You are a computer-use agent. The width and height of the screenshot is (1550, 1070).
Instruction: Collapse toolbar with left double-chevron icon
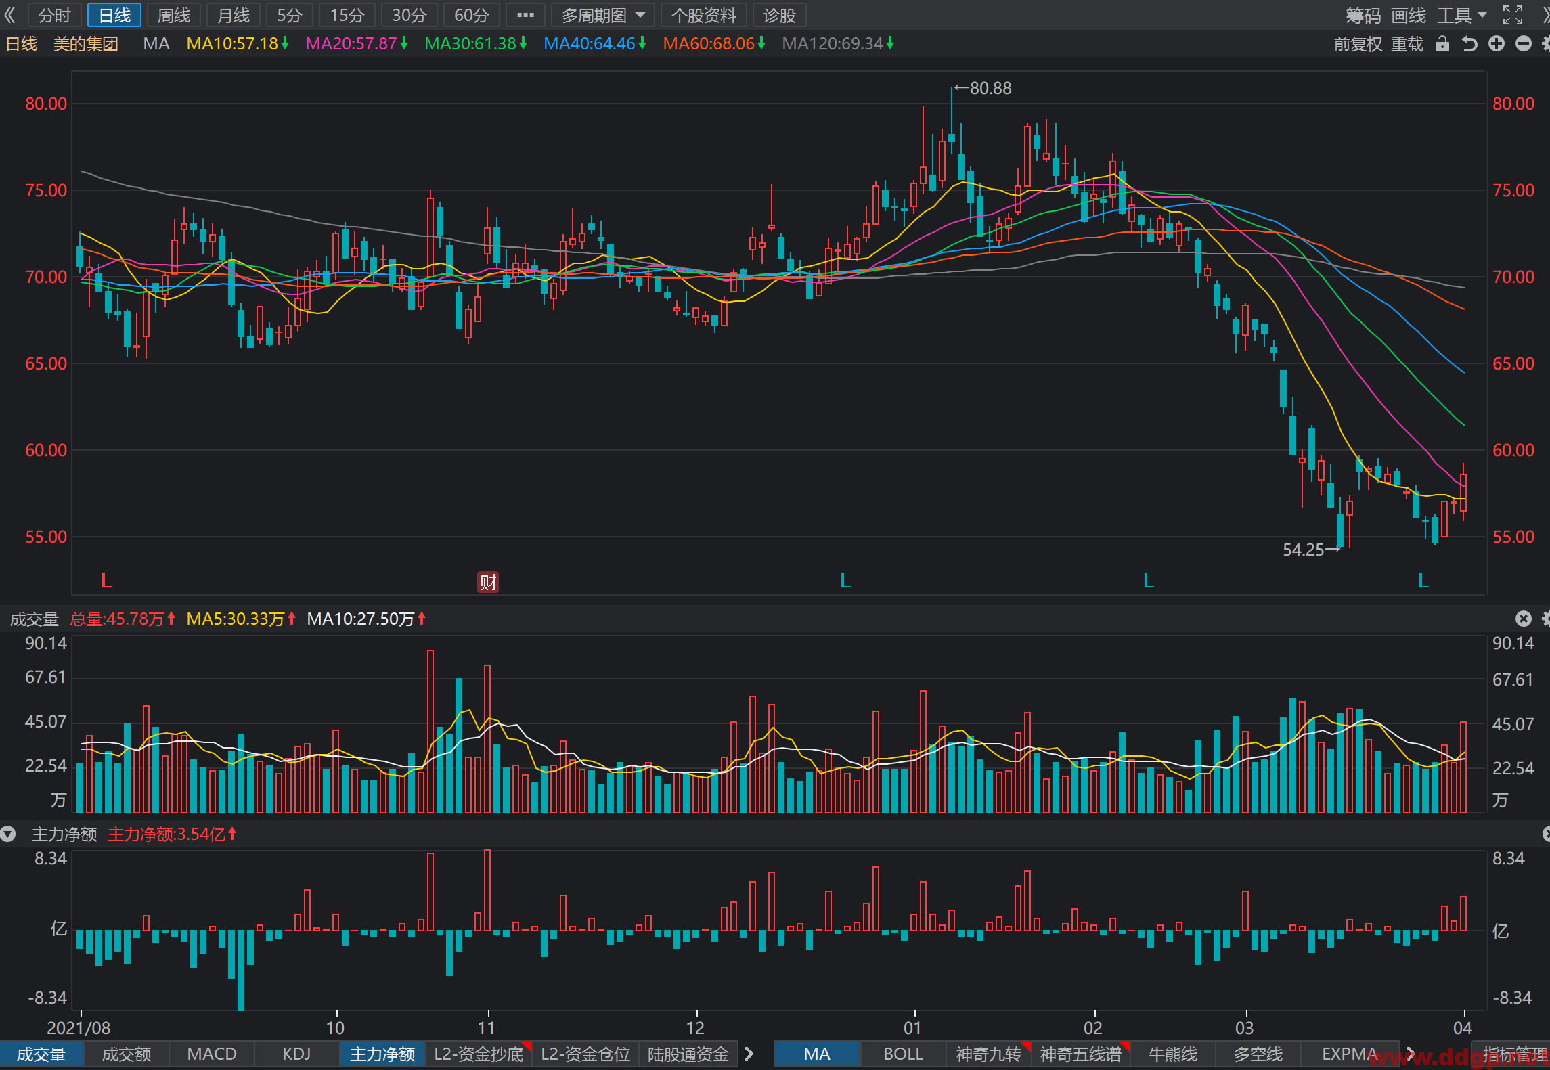pyautogui.click(x=10, y=15)
